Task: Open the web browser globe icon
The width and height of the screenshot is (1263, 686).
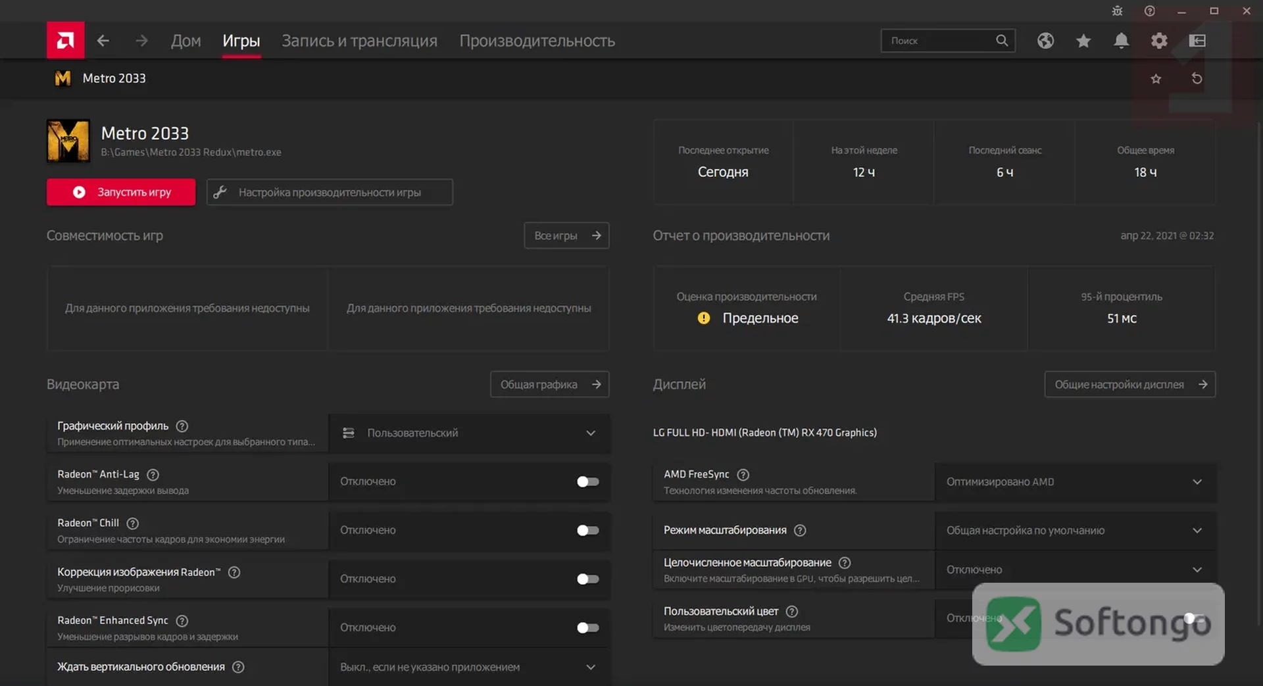Action: pyautogui.click(x=1045, y=41)
